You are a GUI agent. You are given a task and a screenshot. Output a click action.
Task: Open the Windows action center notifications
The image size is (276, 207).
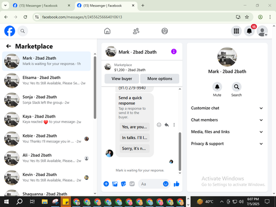point(267,201)
